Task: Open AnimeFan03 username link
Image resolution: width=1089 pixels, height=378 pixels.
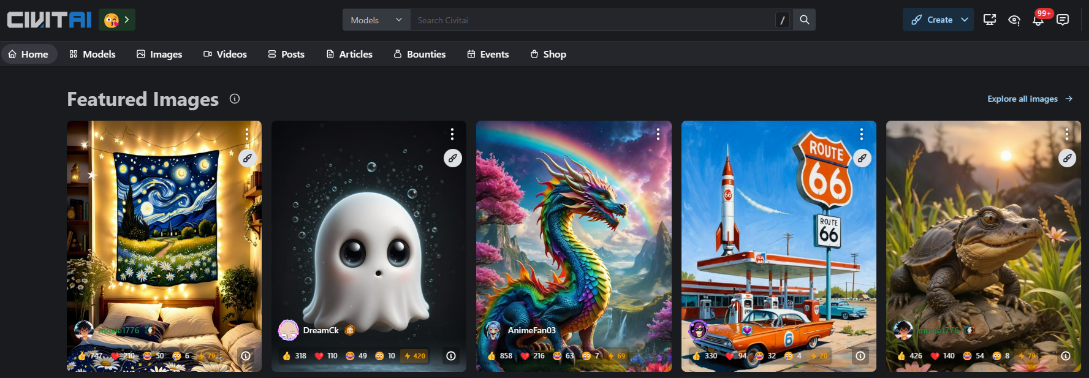Action: [x=531, y=330]
